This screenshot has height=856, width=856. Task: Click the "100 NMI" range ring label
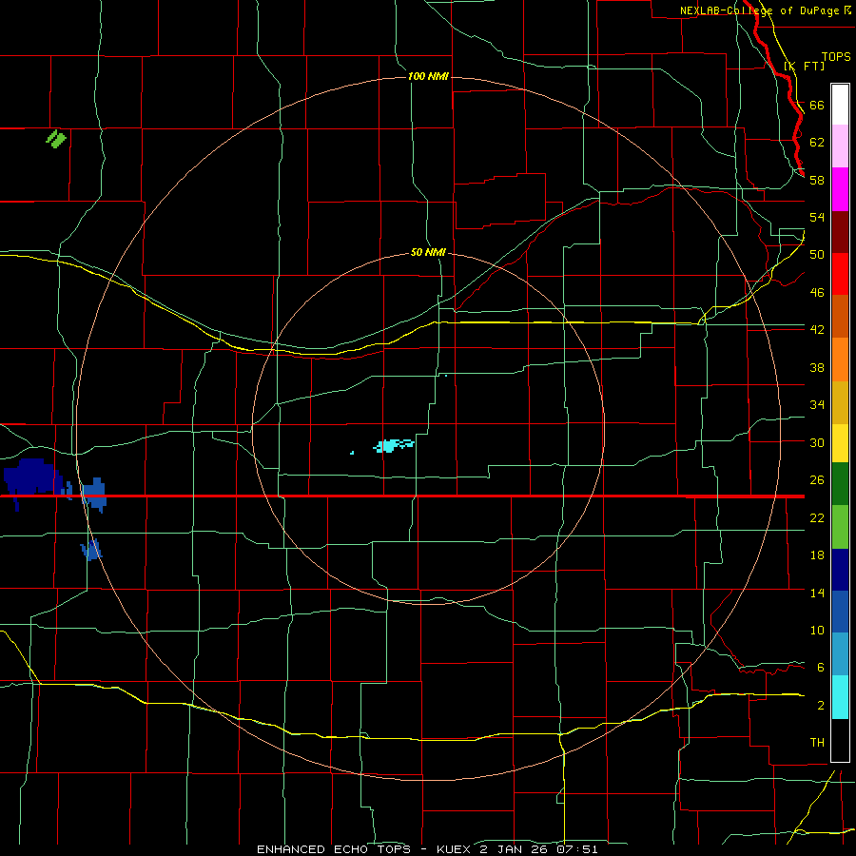[x=428, y=76]
